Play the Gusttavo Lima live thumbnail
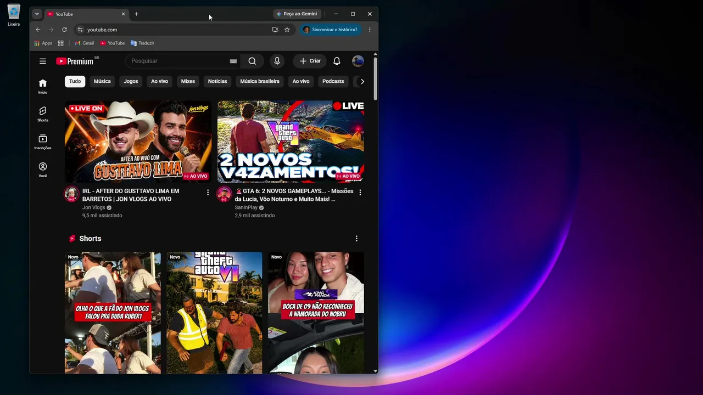Image resolution: width=703 pixels, height=395 pixels. click(x=138, y=142)
